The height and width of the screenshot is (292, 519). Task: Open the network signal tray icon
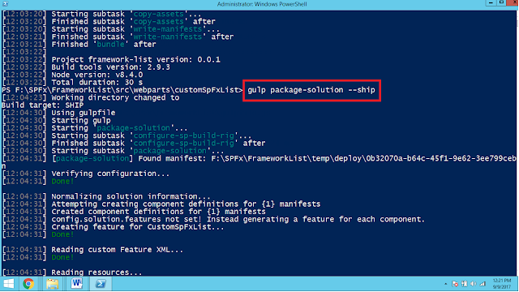tap(483, 284)
